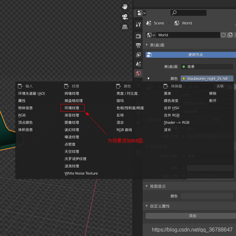Open 视图显示 颜色 swatch
236x236 pixels.
click(x=207, y=196)
